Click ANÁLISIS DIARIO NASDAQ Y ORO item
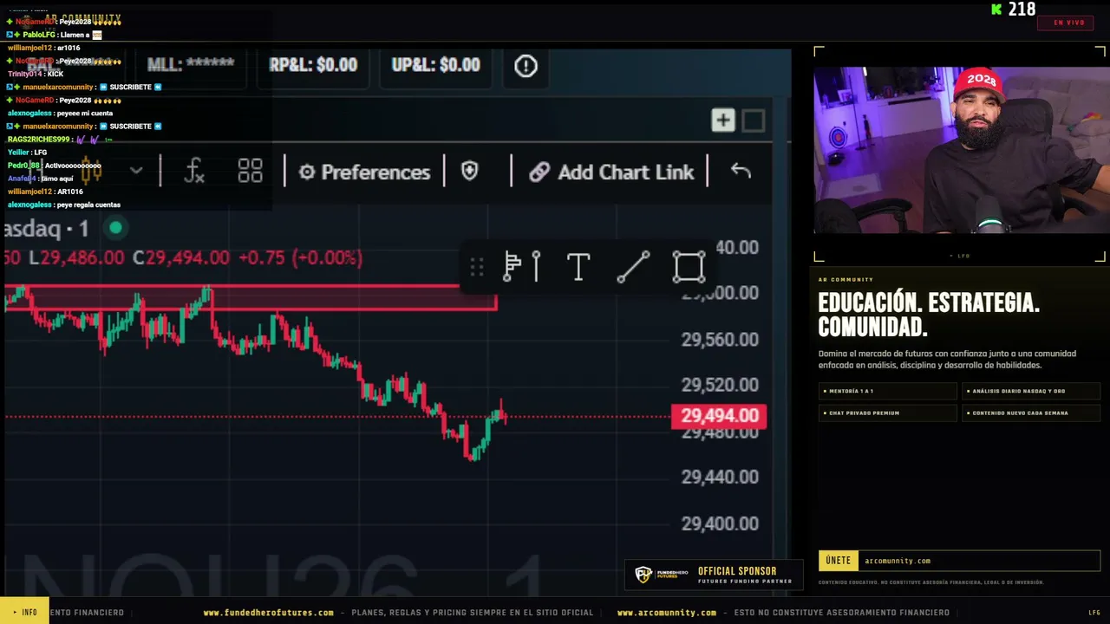 click(1031, 392)
